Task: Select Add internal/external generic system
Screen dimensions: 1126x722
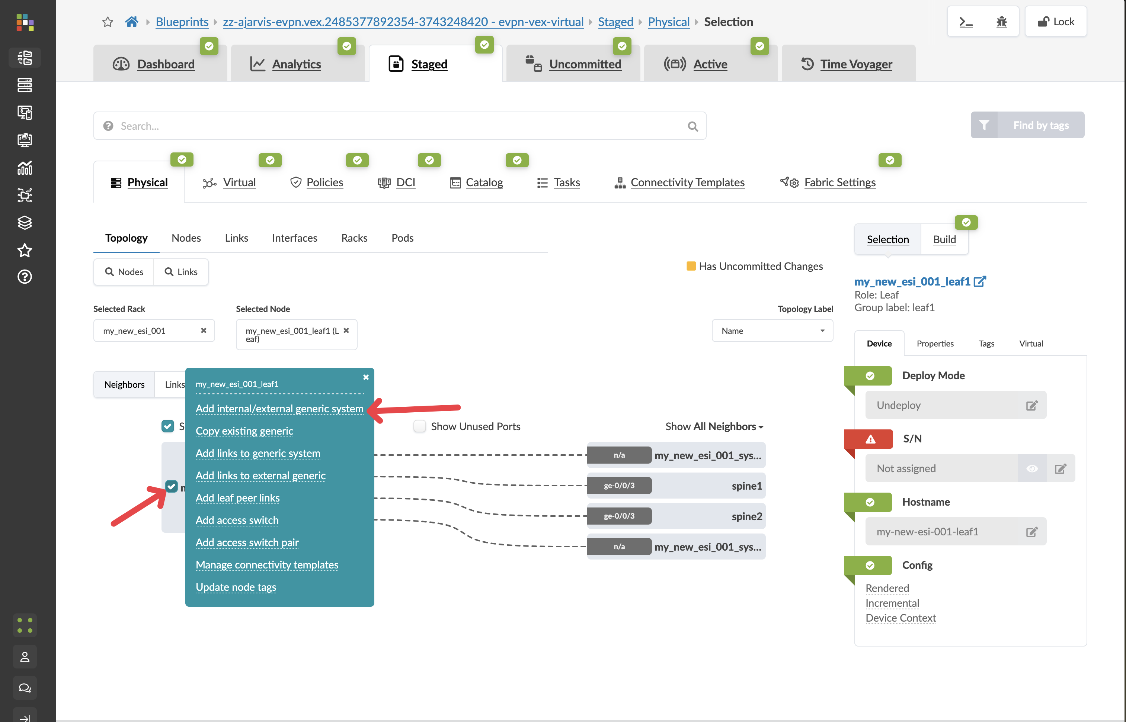Action: (x=279, y=408)
